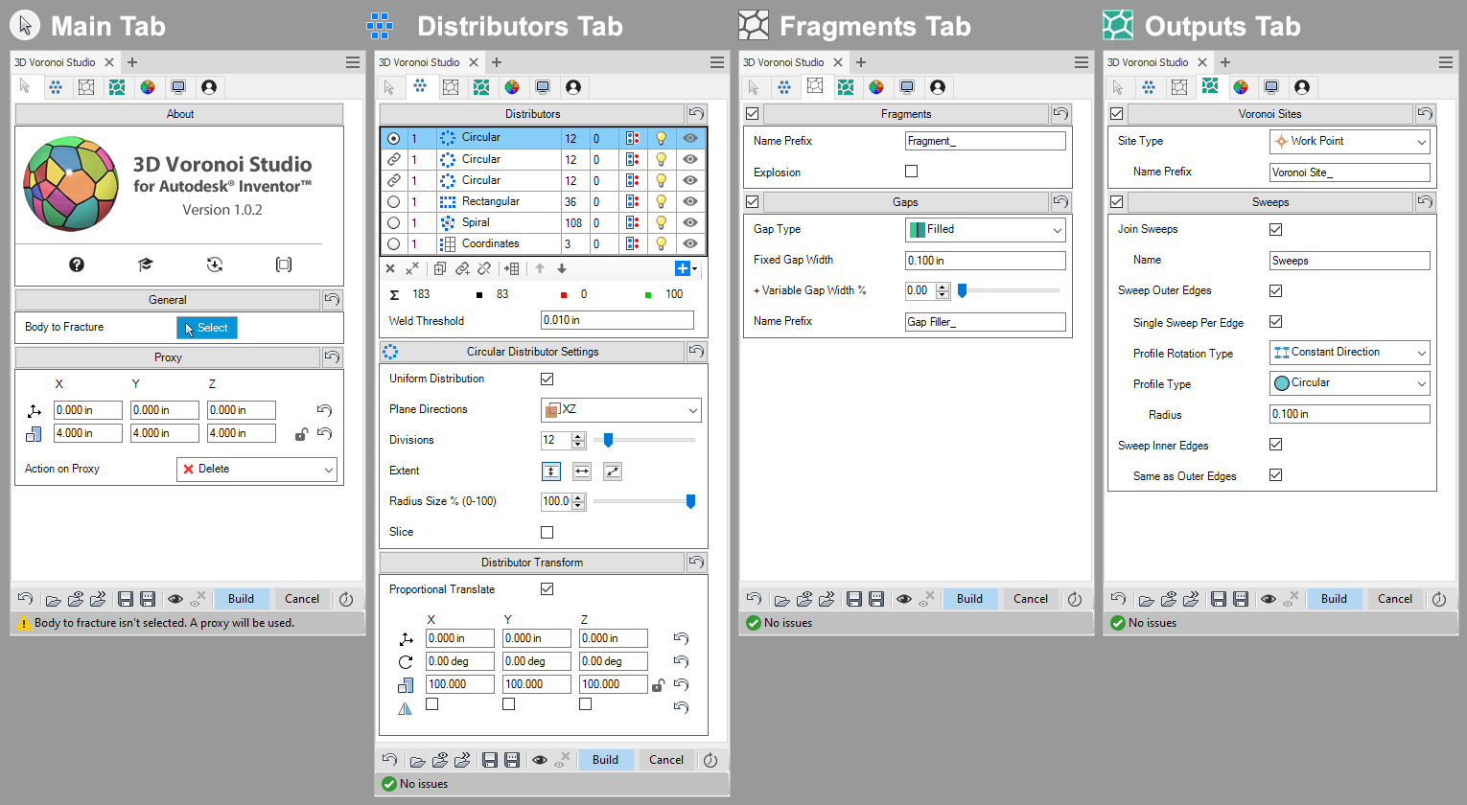The height and width of the screenshot is (805, 1467).
Task: Click Build in the Outputs panel
Action: [1334, 599]
